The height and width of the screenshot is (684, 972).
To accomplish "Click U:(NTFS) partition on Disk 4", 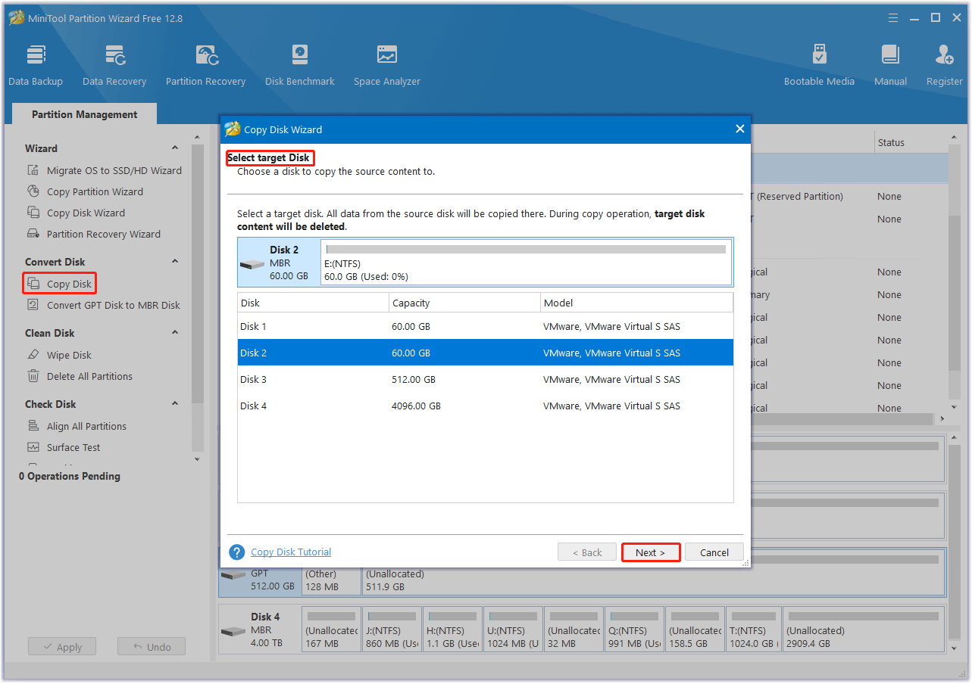I will 512,630.
